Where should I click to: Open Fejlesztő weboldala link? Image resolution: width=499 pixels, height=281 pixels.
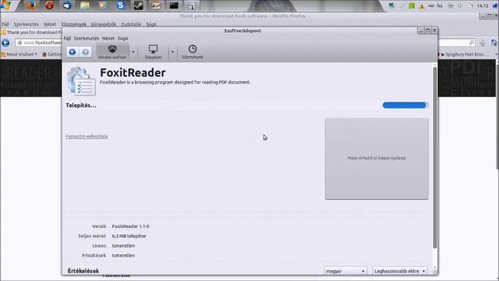[x=87, y=137]
